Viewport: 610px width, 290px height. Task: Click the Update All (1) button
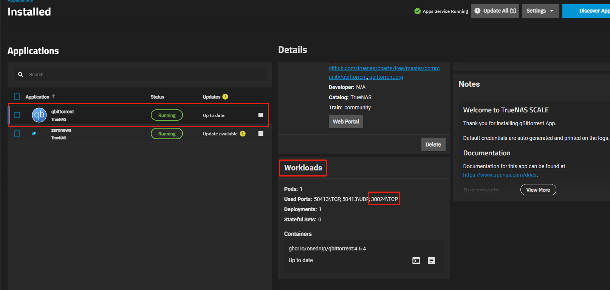click(495, 11)
